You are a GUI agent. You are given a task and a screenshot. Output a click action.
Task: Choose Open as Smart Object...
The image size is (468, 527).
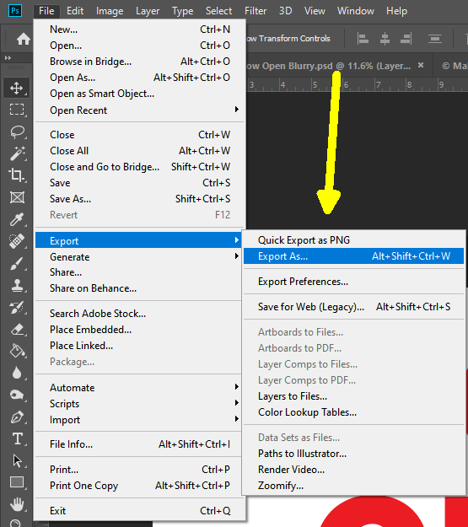pyautogui.click(x=141, y=94)
